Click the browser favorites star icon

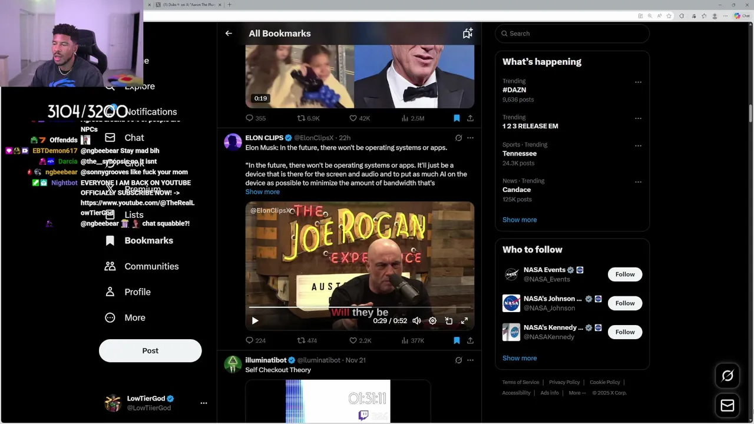(669, 16)
